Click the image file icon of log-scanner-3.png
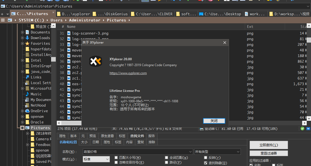311x166 pixels. pos(69,33)
